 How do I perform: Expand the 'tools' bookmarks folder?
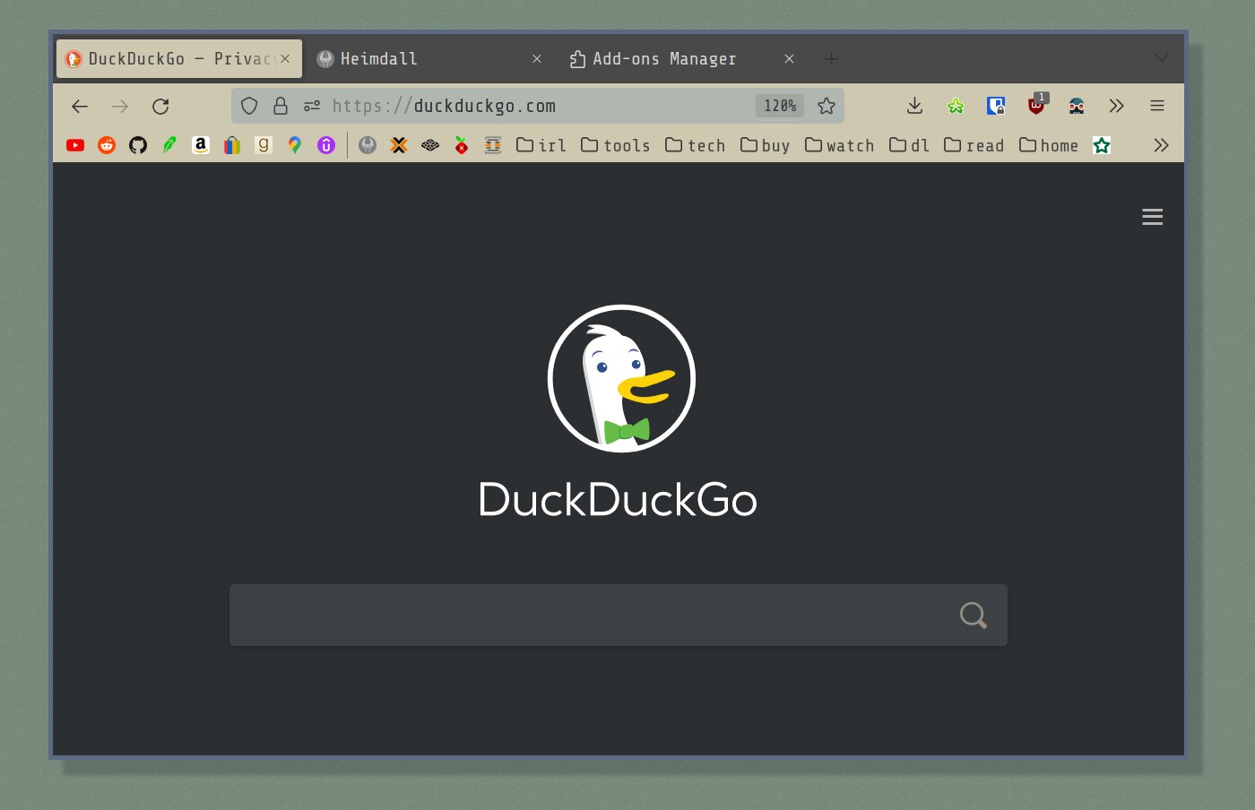click(616, 145)
